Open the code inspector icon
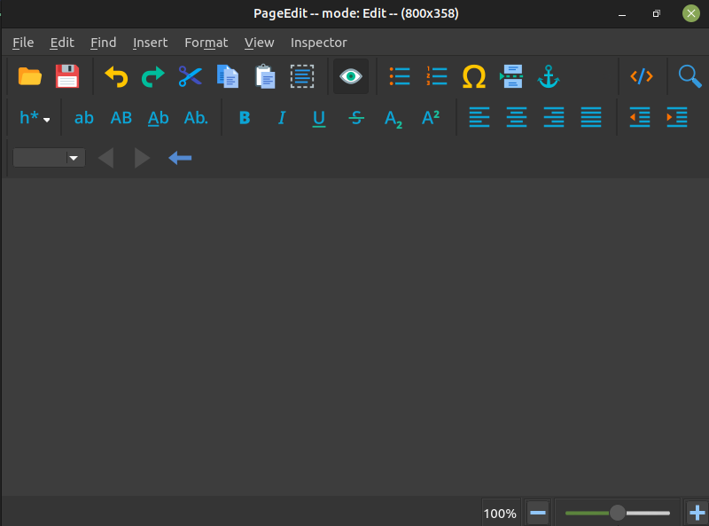The width and height of the screenshot is (709, 526). click(x=642, y=76)
